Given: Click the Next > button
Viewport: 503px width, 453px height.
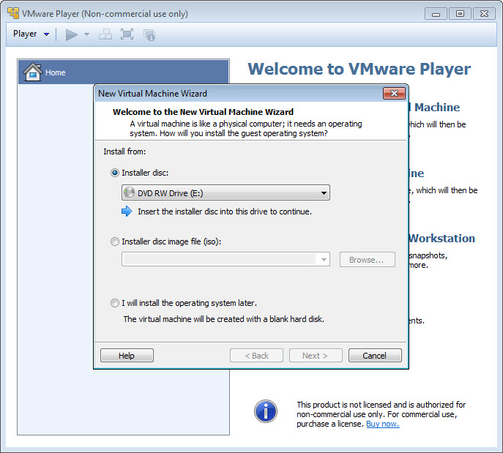Looking at the screenshot, I should click(316, 356).
